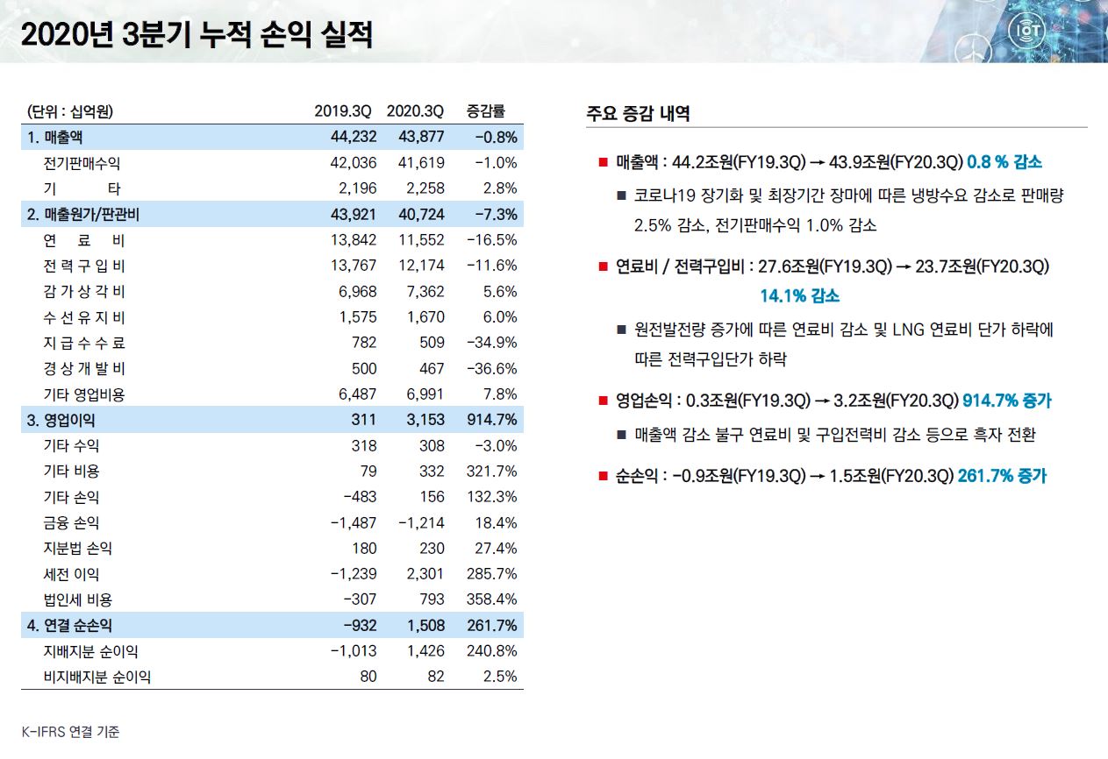The image size is (1108, 759).
Task: Click the '증감률' column header
Action: pos(485,112)
